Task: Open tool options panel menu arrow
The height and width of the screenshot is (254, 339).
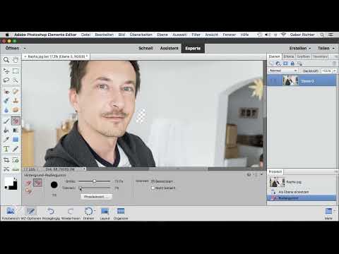Action: click(x=261, y=175)
